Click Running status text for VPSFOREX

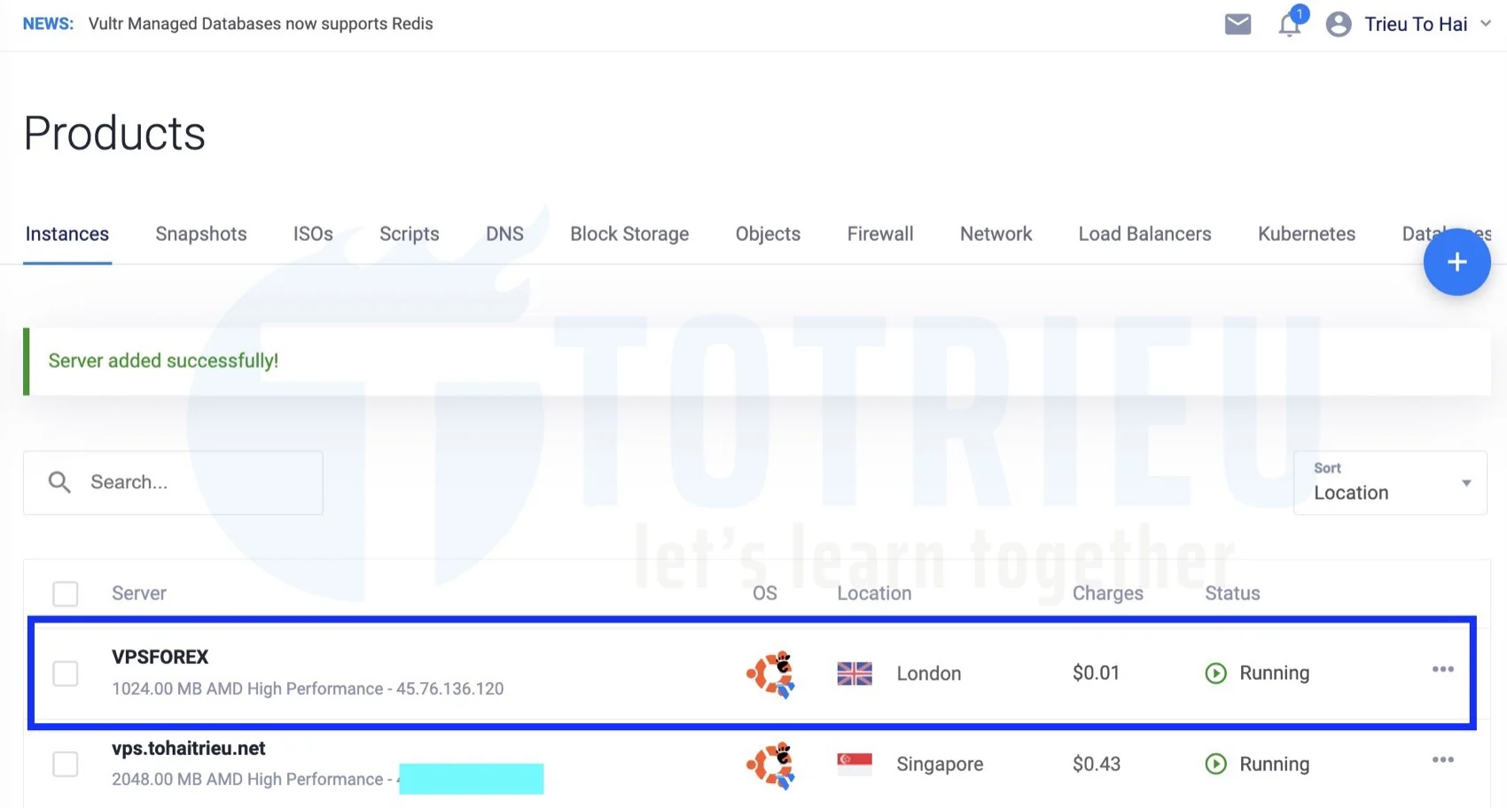coord(1274,673)
